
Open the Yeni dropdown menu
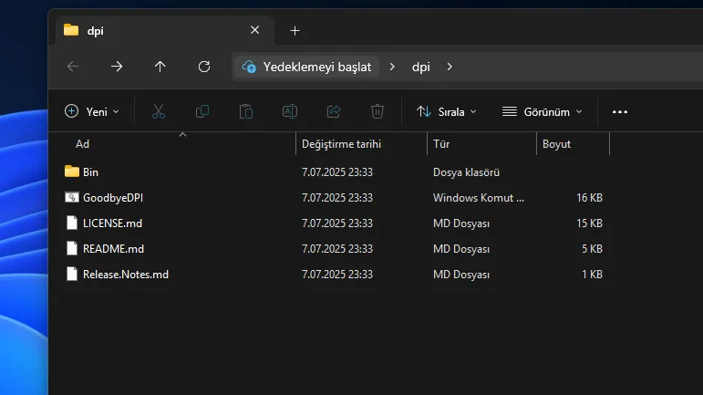(x=92, y=111)
